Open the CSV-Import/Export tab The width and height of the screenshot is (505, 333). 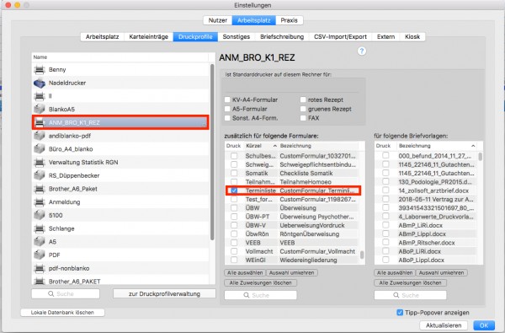pyautogui.click(x=340, y=37)
